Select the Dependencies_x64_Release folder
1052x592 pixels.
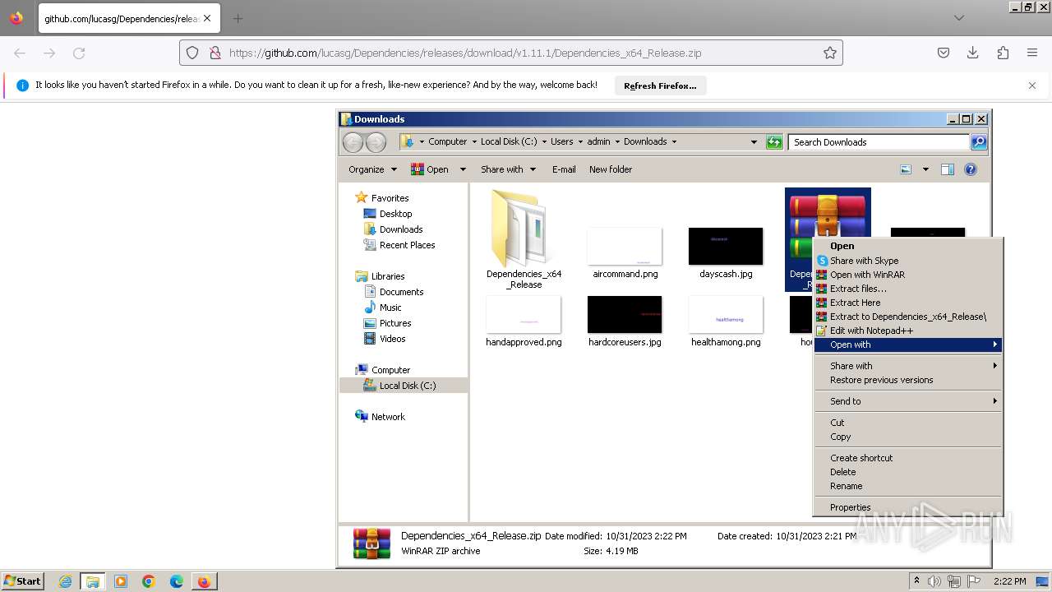524,239
